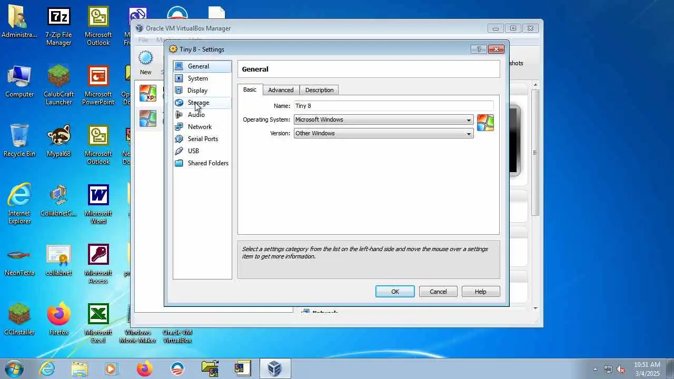Select the collabnet certificate desktop icon

58,261
